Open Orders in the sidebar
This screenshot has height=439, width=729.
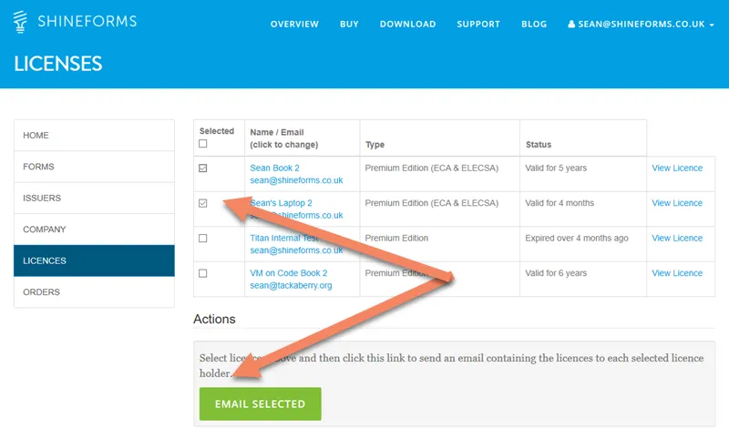pyautogui.click(x=95, y=291)
